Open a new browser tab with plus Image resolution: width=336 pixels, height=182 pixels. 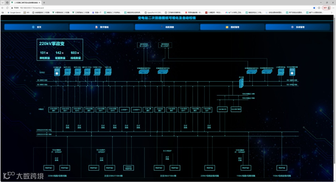coord(44,3)
